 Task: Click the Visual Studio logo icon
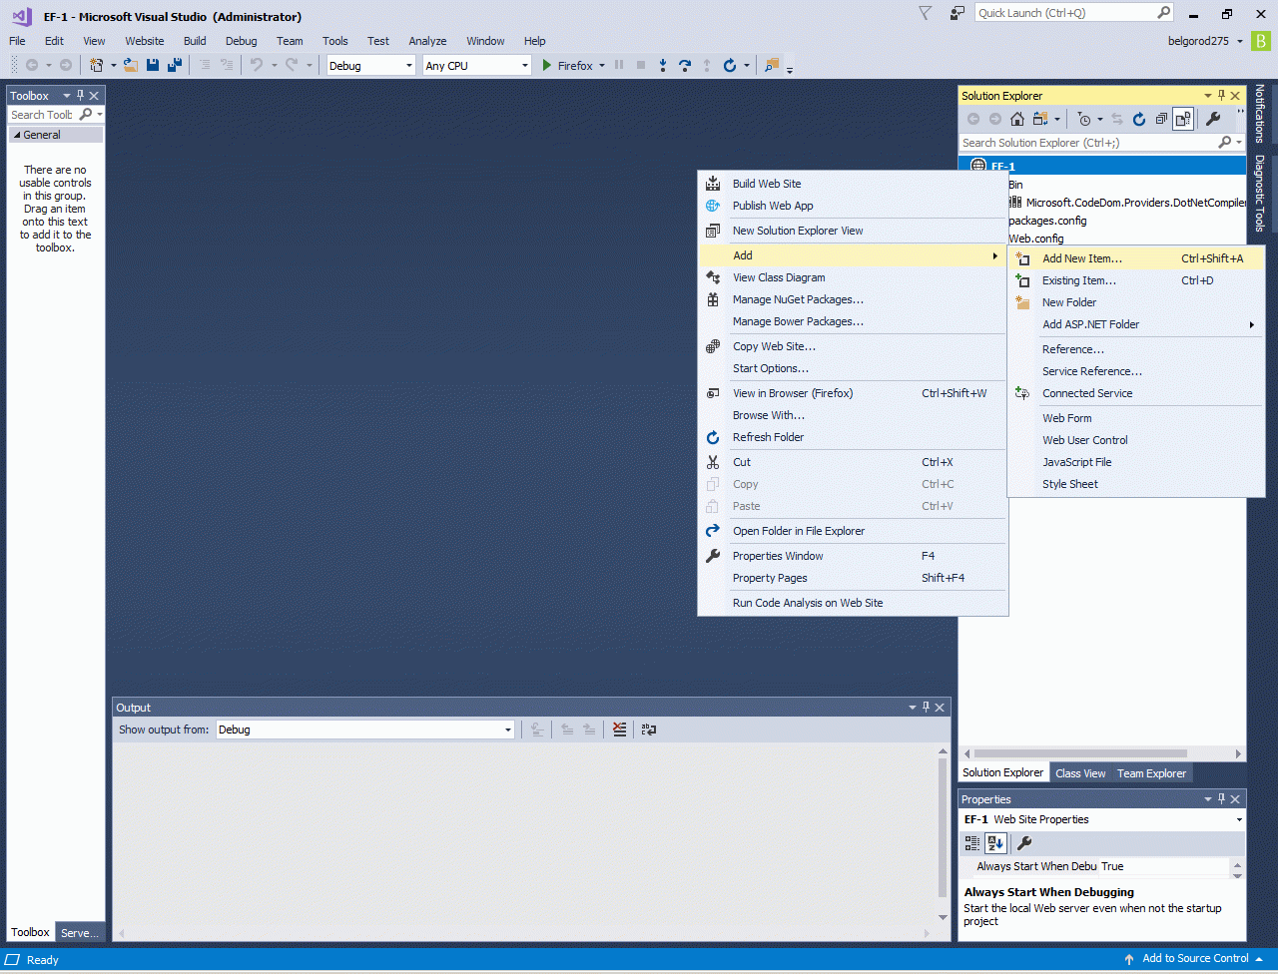[22, 16]
